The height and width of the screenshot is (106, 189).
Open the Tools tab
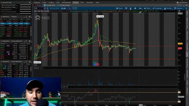(x=82, y=2)
